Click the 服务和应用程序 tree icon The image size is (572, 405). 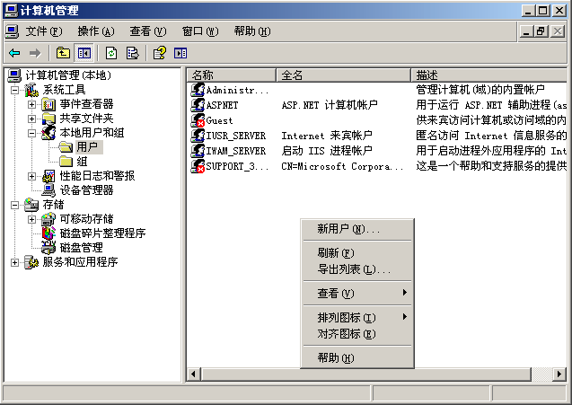point(31,262)
